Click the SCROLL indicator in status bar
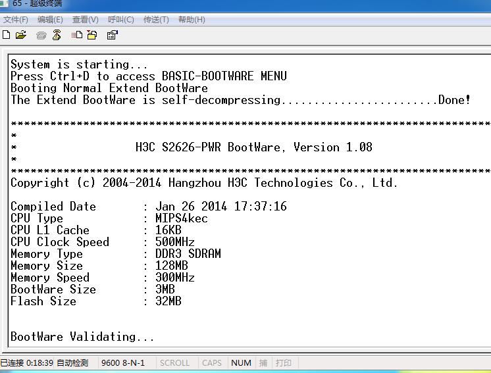The width and height of the screenshot is (491, 373). coord(174,363)
